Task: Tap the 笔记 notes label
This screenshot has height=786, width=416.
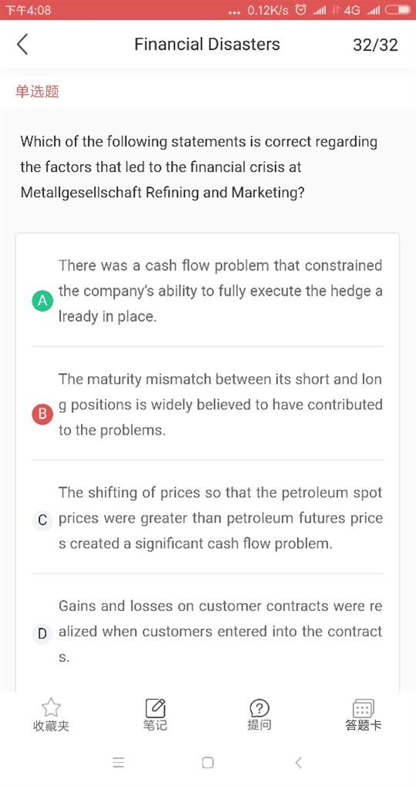Action: pyautogui.click(x=156, y=725)
